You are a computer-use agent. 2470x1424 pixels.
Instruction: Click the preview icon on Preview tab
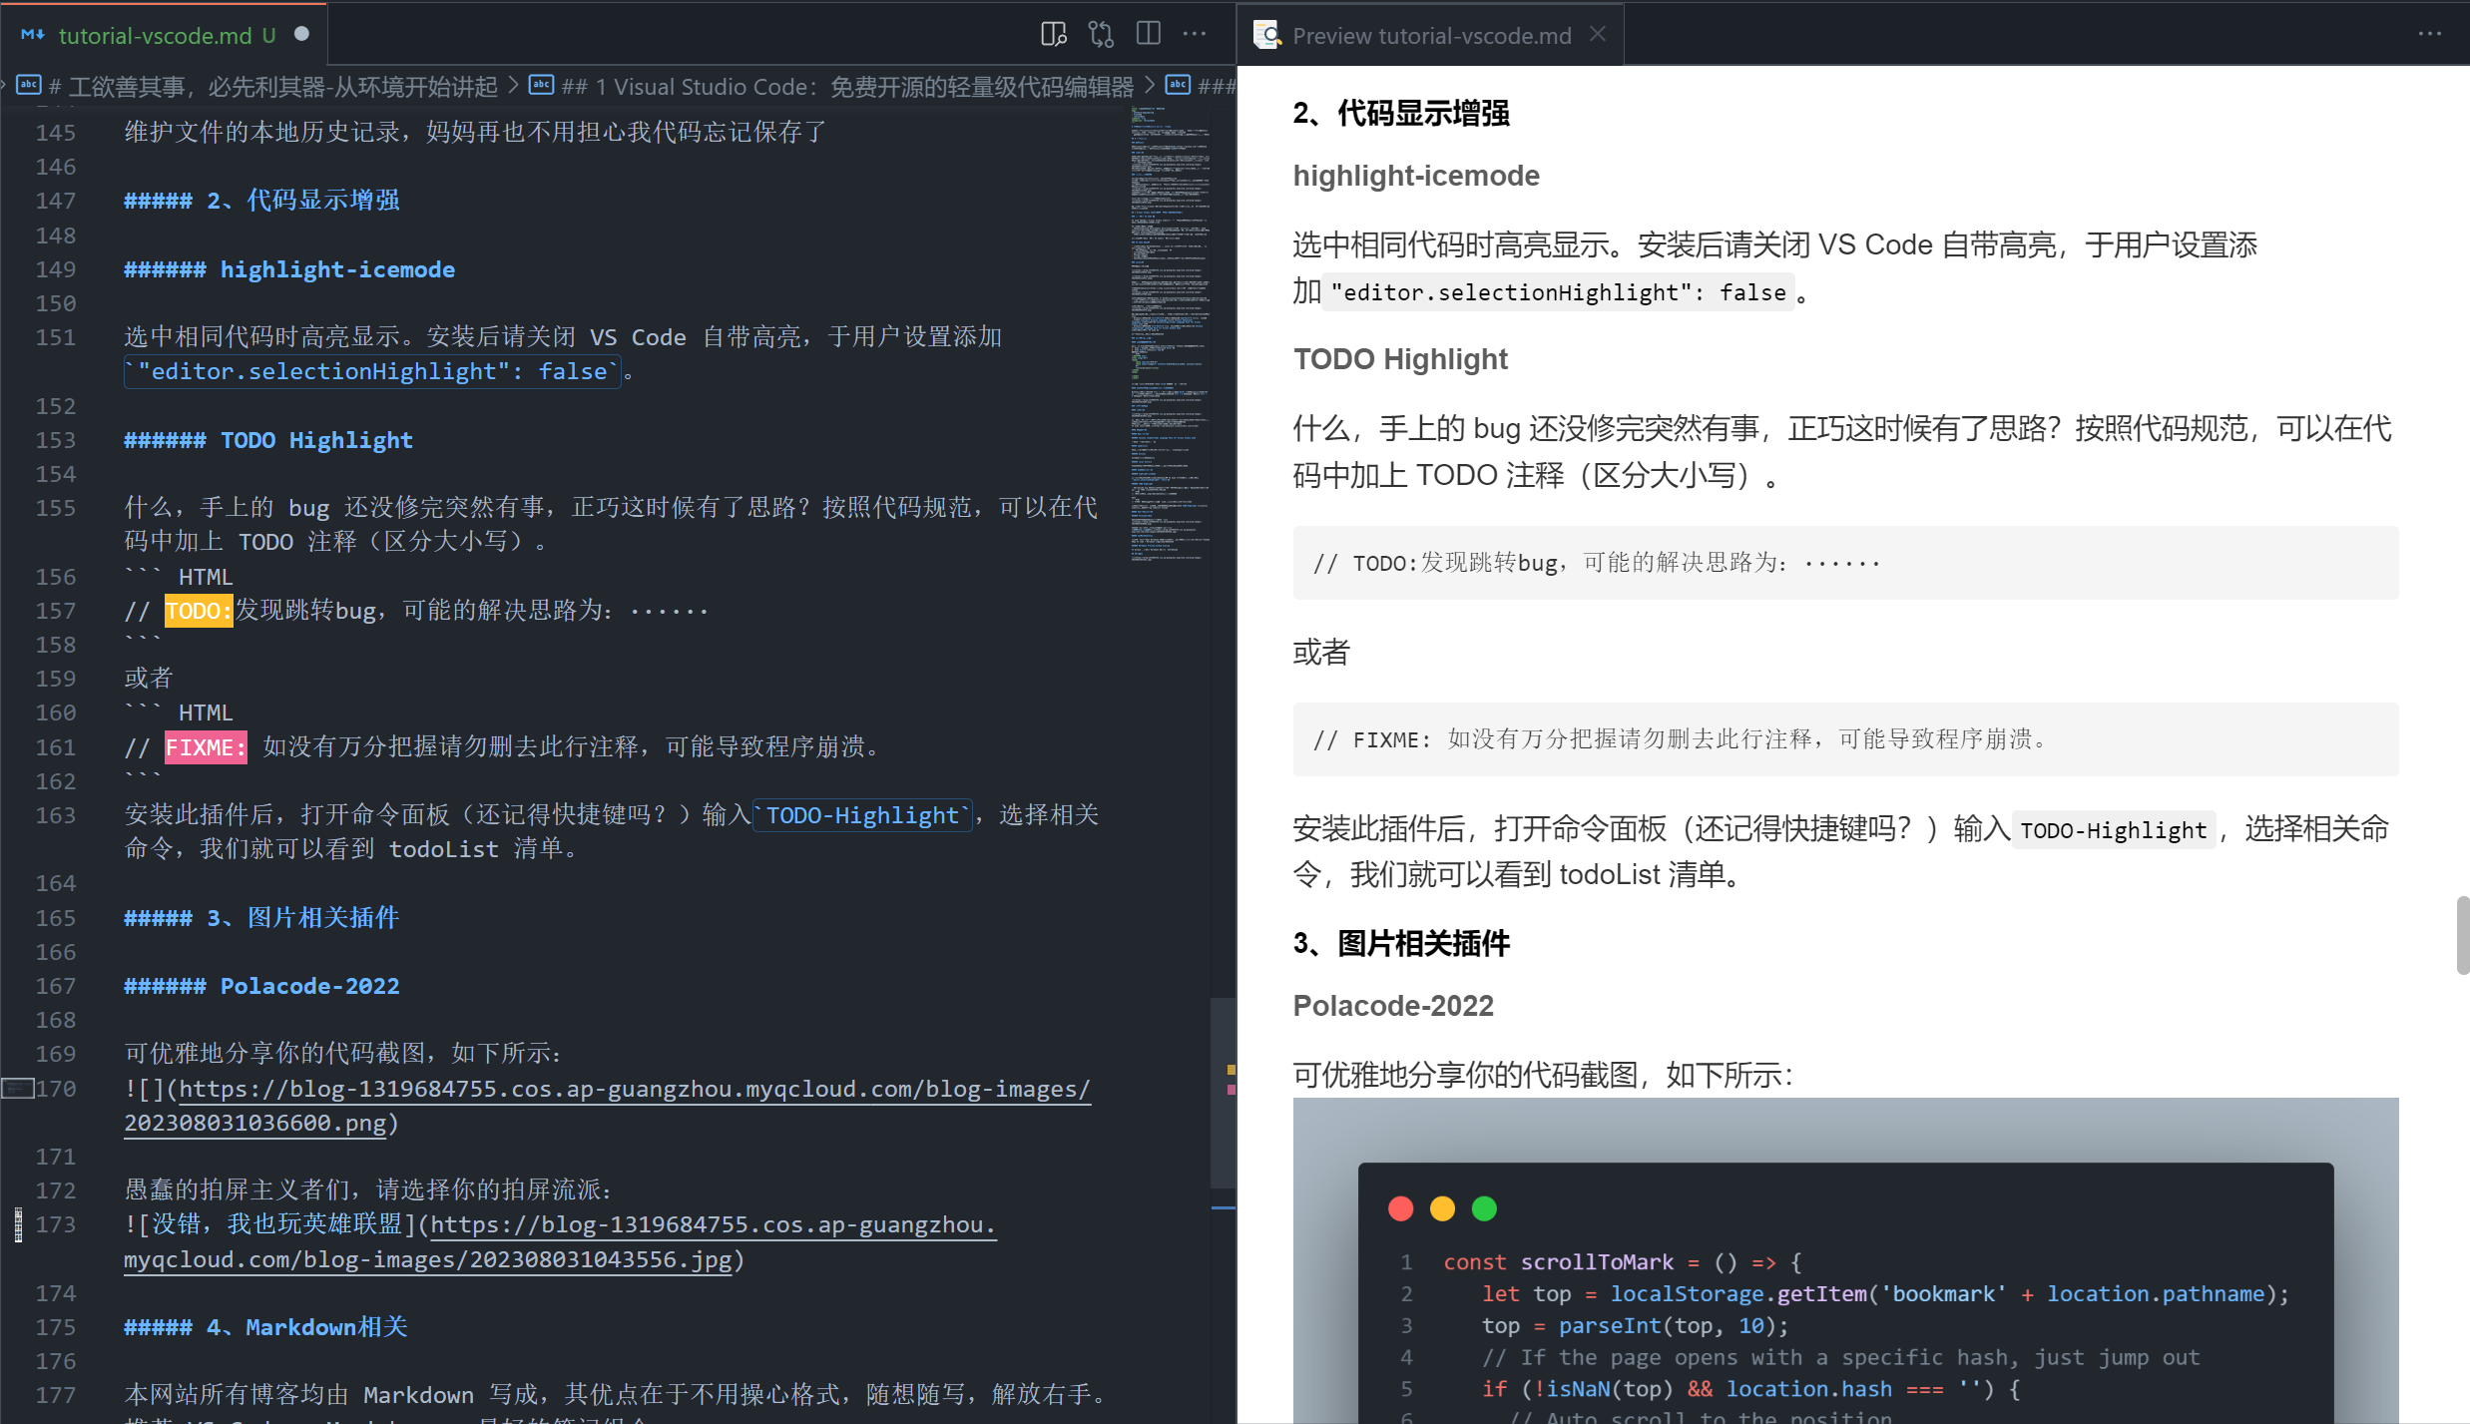(1267, 35)
